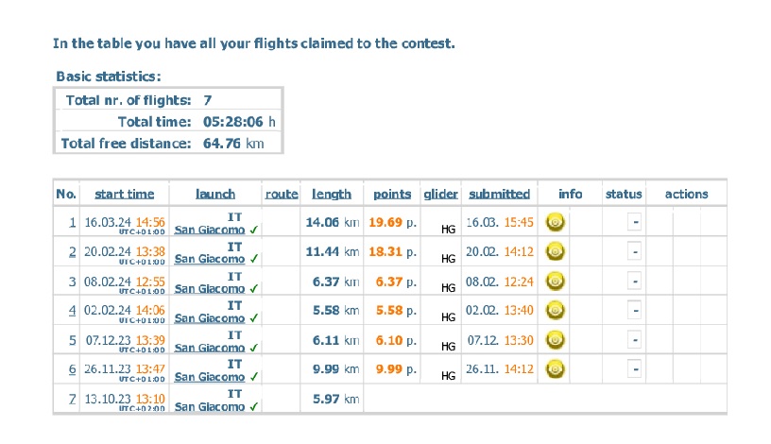
Task: Sort table by points header
Action: pos(392,195)
